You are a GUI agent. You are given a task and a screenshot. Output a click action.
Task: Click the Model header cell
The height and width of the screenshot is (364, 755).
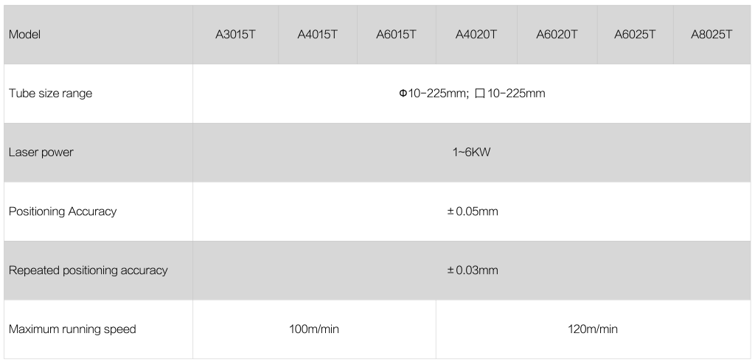(x=24, y=35)
